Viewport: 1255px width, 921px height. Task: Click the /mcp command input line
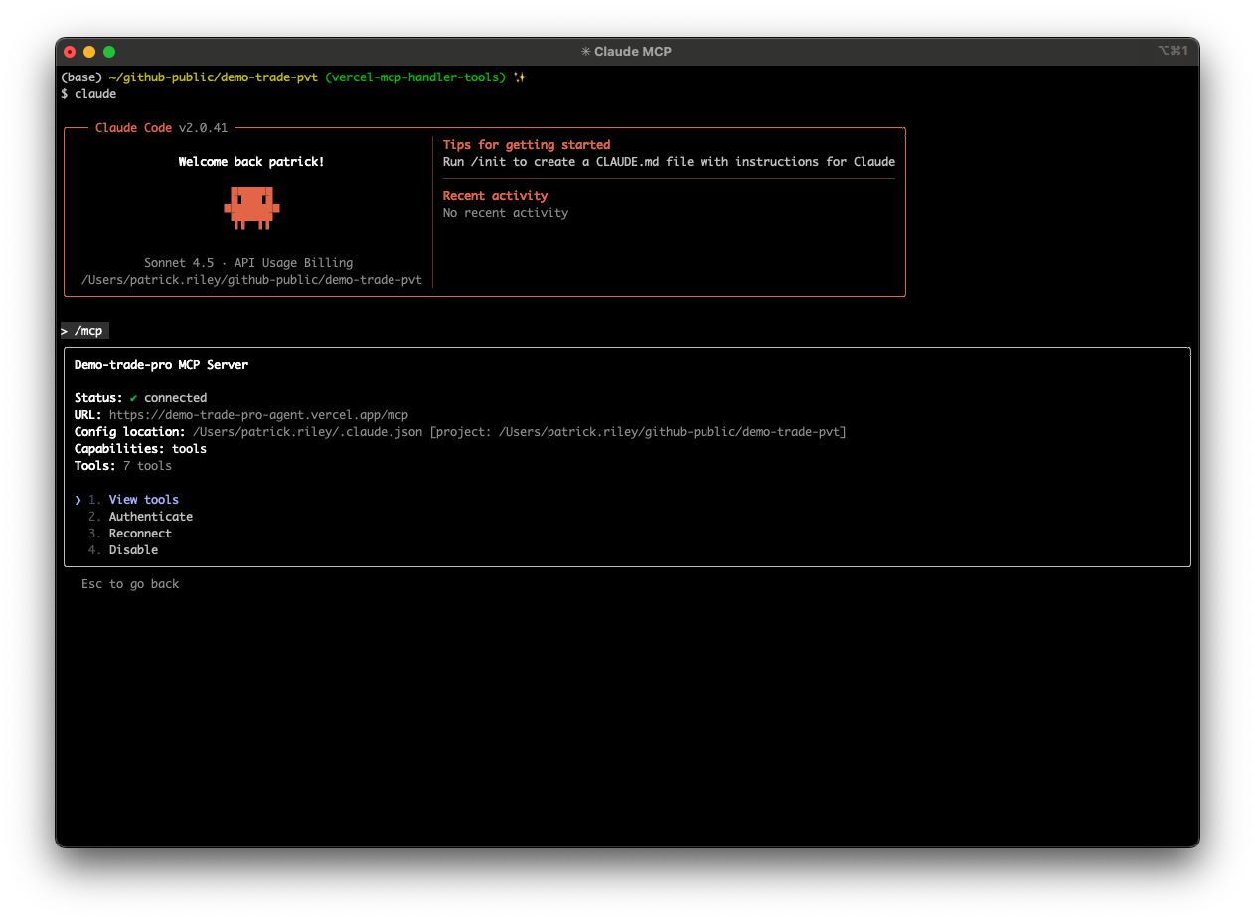[85, 331]
